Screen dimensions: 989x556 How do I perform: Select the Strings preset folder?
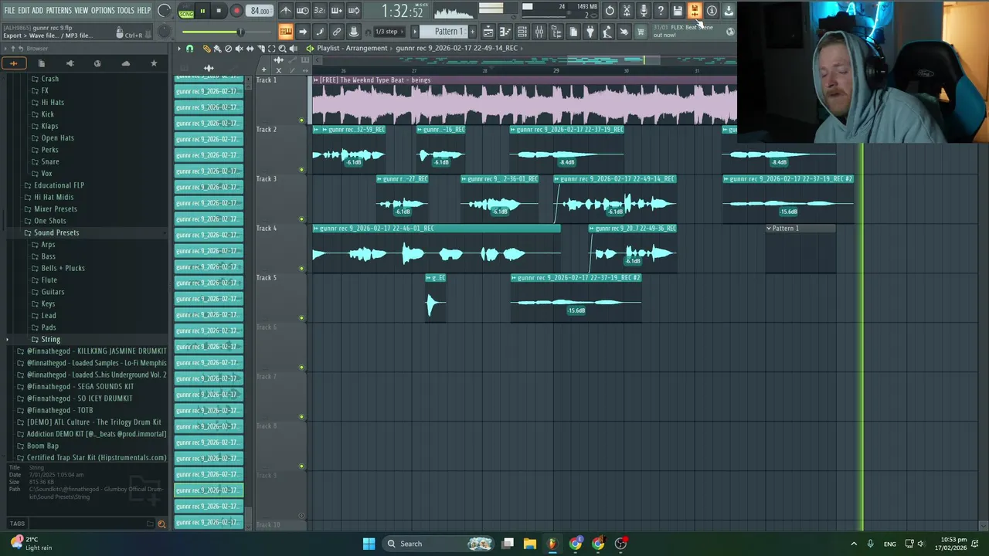(x=51, y=339)
